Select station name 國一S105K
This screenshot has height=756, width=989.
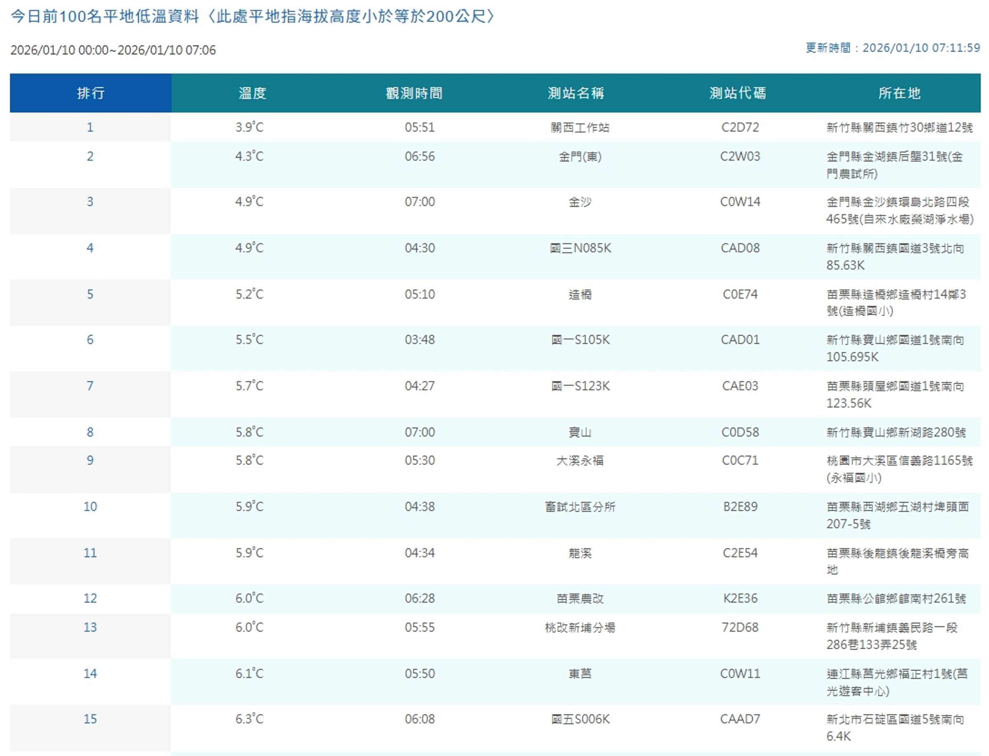pyautogui.click(x=580, y=340)
